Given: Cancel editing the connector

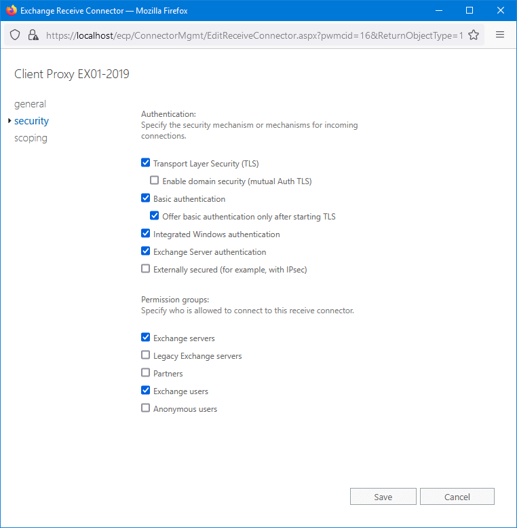Looking at the screenshot, I should point(457,497).
